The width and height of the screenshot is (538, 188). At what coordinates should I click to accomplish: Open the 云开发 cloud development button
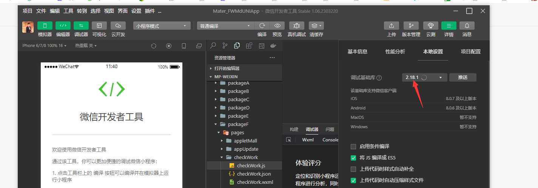[118, 26]
